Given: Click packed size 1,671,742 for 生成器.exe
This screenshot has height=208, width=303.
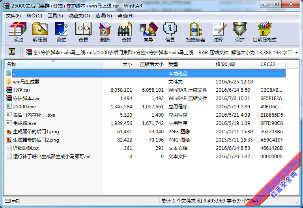Looking at the screenshot, I should click(x=153, y=123).
